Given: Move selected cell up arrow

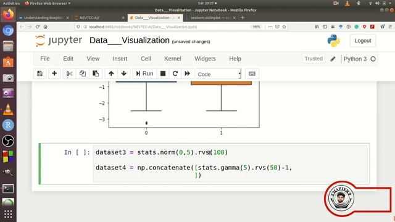Looking at the screenshot, I should click(x=111, y=73).
